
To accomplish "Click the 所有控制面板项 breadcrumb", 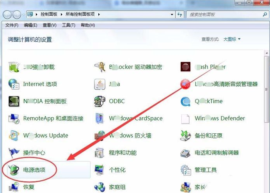I will coord(80,14).
